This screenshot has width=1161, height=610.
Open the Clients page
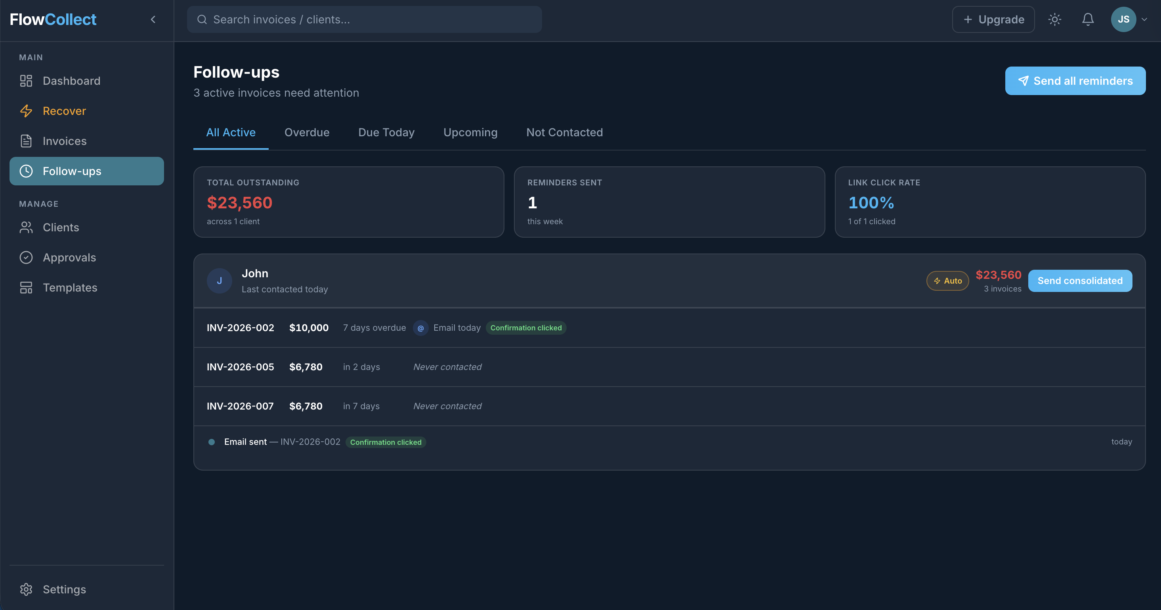click(86, 227)
